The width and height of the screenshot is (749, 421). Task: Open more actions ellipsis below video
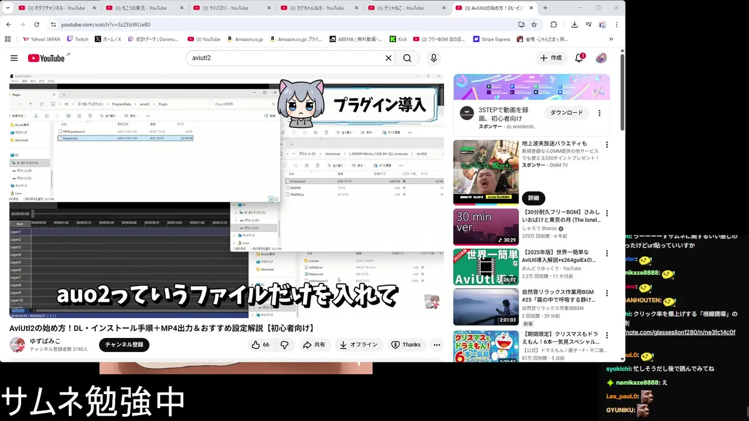[437, 345]
